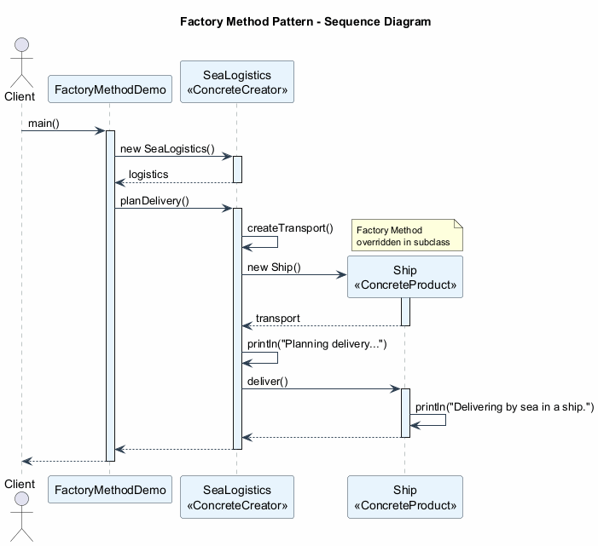Viewport: 598px width, 546px height.
Task: Click the deliver() message label
Action: [267, 381]
